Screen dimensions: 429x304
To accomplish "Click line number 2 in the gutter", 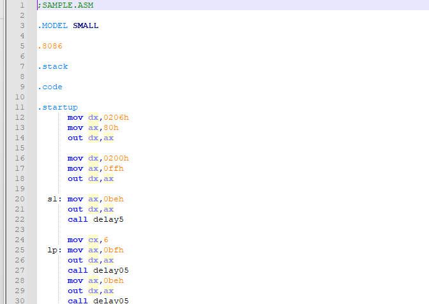I will point(22,15).
